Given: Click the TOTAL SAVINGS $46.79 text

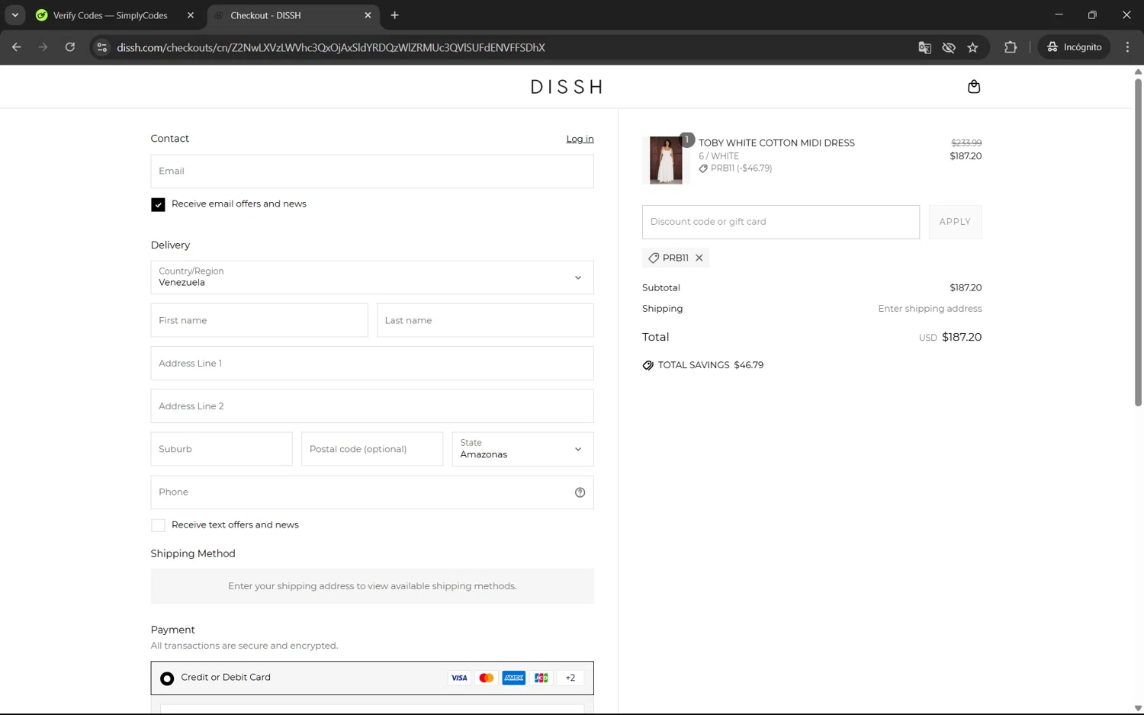Looking at the screenshot, I should [x=711, y=365].
